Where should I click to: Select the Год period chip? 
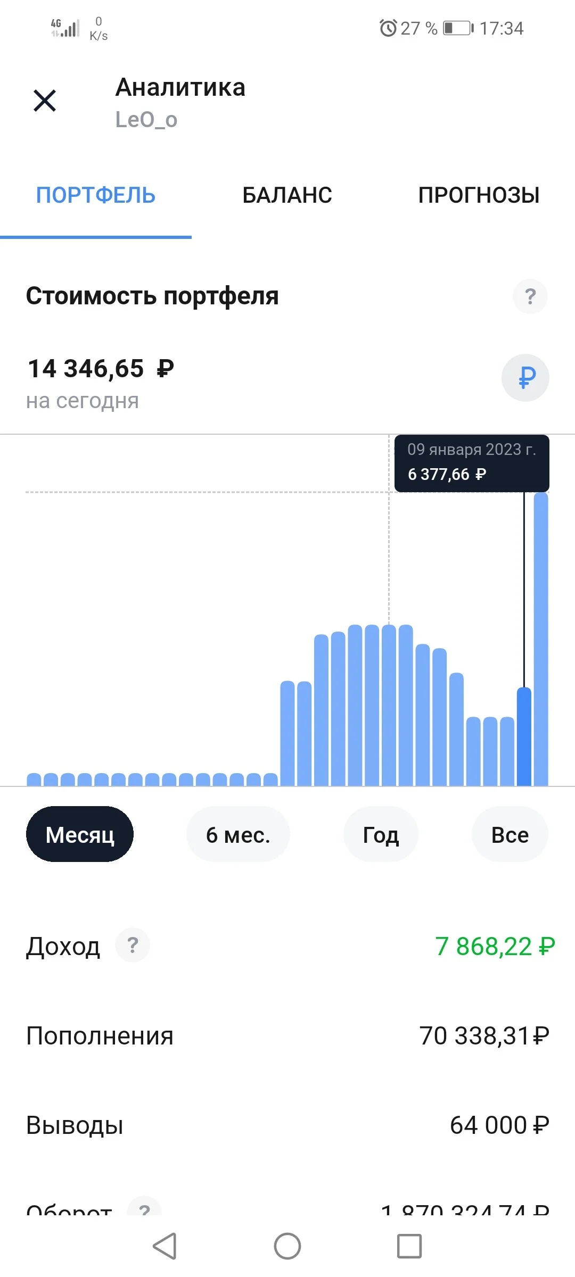tap(381, 834)
